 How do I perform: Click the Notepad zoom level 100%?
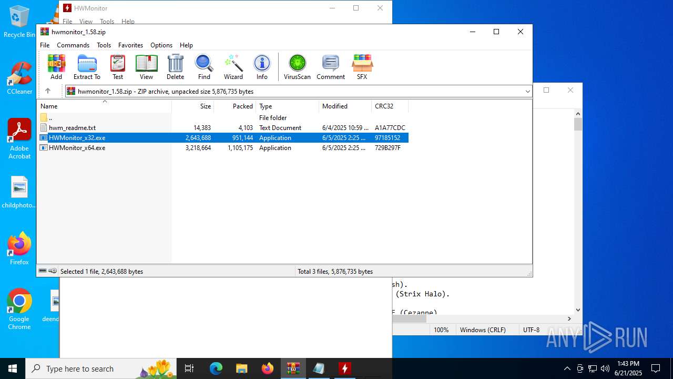click(441, 330)
